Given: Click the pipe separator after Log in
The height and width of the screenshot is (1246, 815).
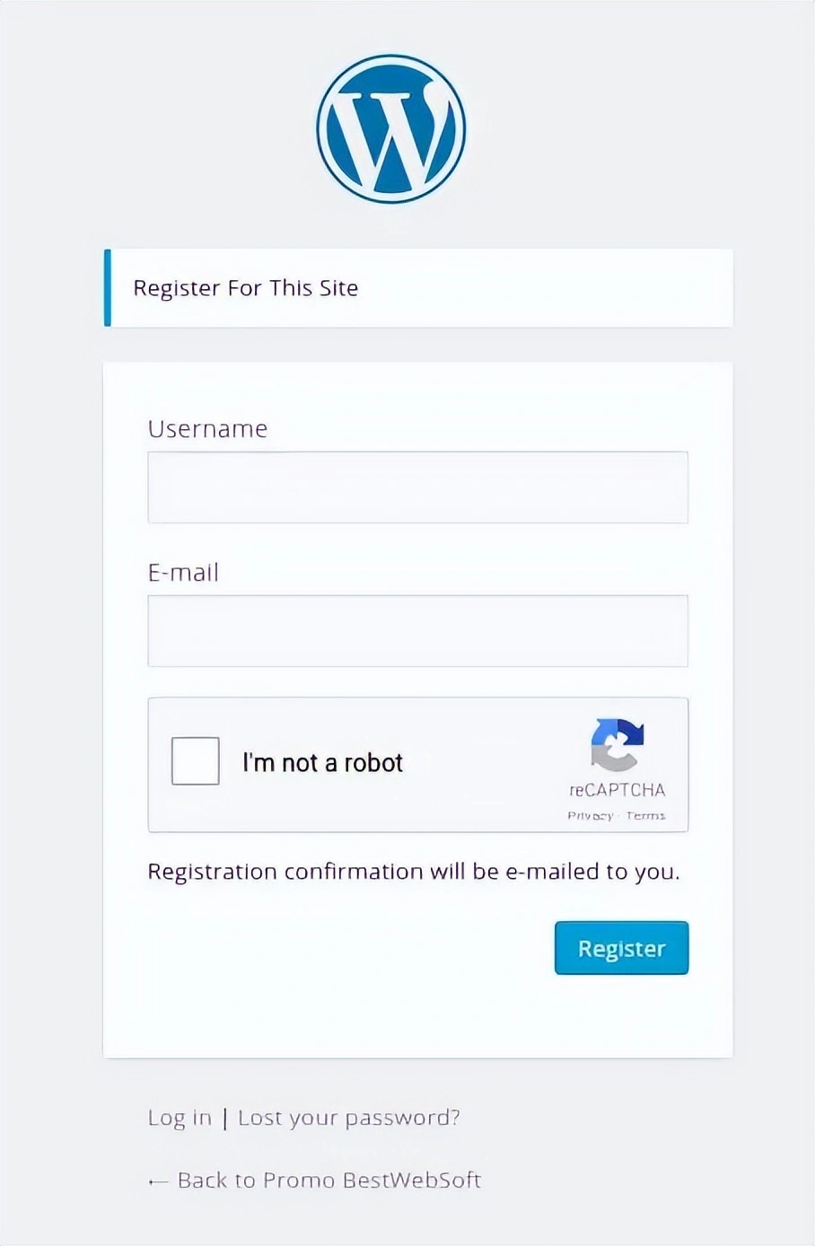Looking at the screenshot, I should pos(224,1118).
